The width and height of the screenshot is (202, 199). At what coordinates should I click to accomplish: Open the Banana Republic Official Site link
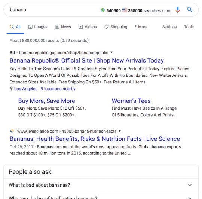(x=86, y=60)
